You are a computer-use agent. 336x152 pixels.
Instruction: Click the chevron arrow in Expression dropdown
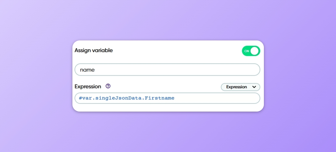pos(254,87)
